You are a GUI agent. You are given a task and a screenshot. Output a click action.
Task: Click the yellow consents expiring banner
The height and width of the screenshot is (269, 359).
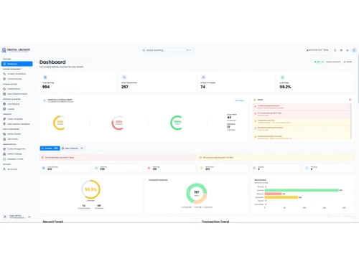pos(276,158)
